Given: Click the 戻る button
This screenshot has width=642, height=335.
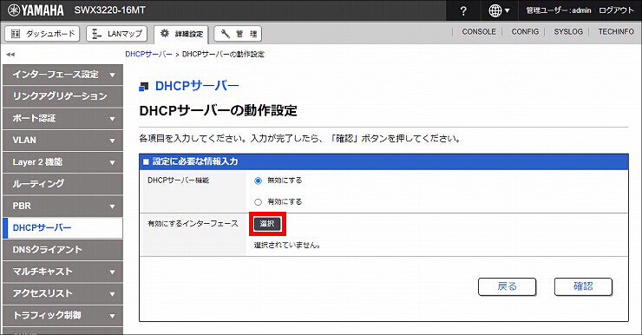Looking at the screenshot, I should click(x=507, y=286).
